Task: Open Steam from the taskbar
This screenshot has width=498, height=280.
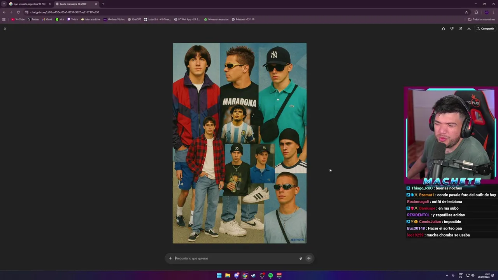Action: pos(253,275)
